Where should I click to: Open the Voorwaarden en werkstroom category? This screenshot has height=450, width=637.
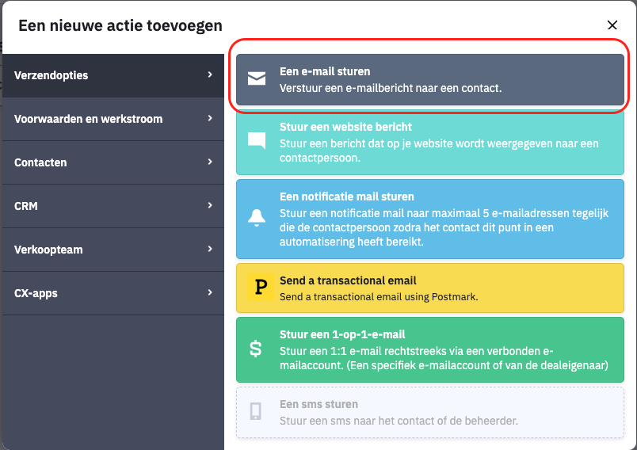pyautogui.click(x=113, y=119)
